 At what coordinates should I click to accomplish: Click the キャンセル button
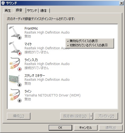coord(86,128)
